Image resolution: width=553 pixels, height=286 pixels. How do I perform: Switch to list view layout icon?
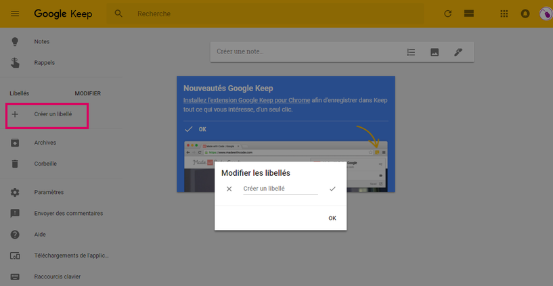coord(468,14)
